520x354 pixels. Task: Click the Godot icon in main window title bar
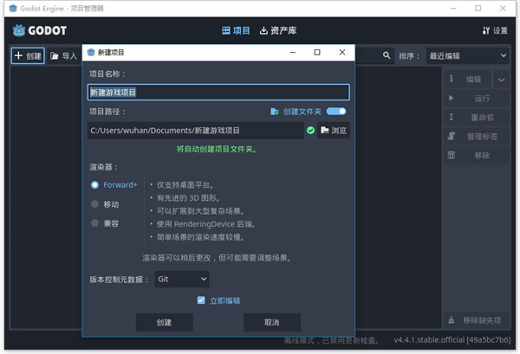pos(13,9)
